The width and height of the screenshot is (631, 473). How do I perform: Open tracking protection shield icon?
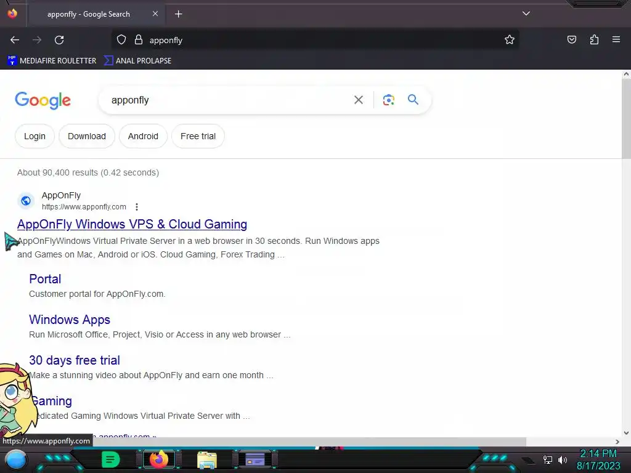(x=121, y=40)
